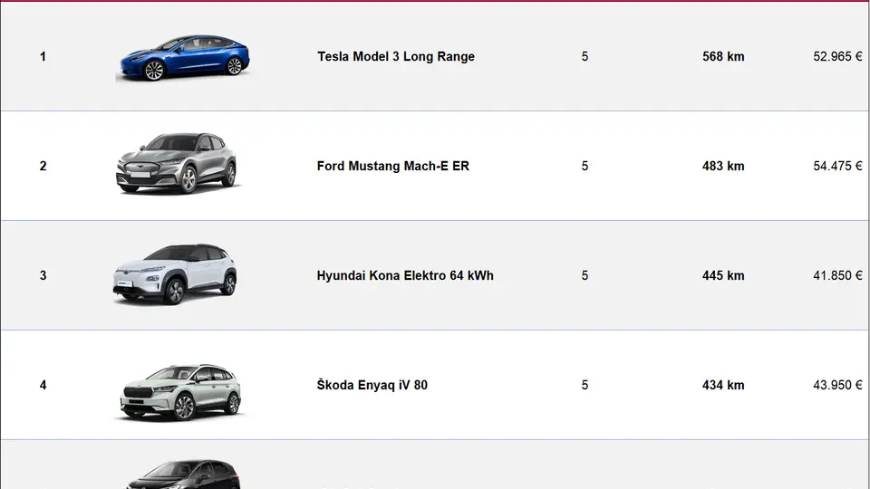Click the white Hyundai Kona car image
Viewport: 870px width, 489px height.
175,273
